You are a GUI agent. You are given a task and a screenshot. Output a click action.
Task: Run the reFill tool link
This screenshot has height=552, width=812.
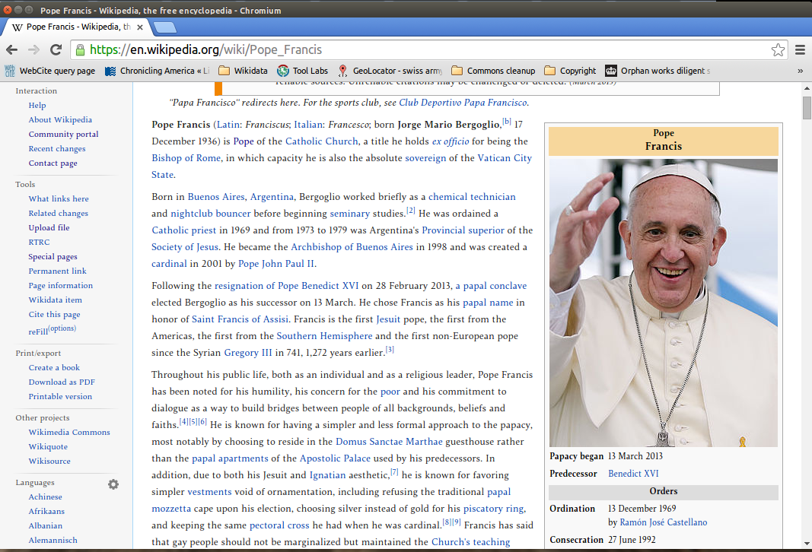pos(38,332)
